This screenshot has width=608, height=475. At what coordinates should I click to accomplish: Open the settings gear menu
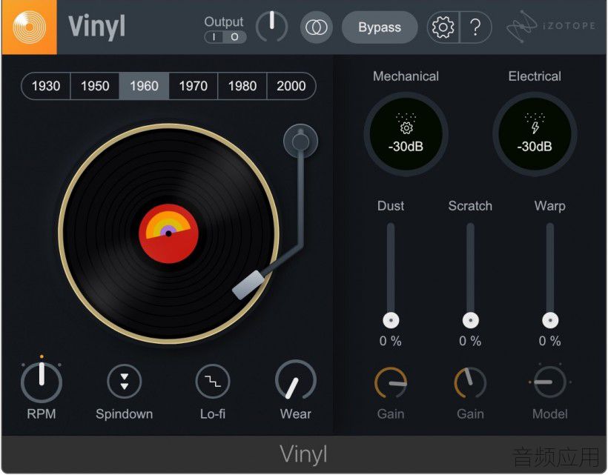(x=443, y=27)
